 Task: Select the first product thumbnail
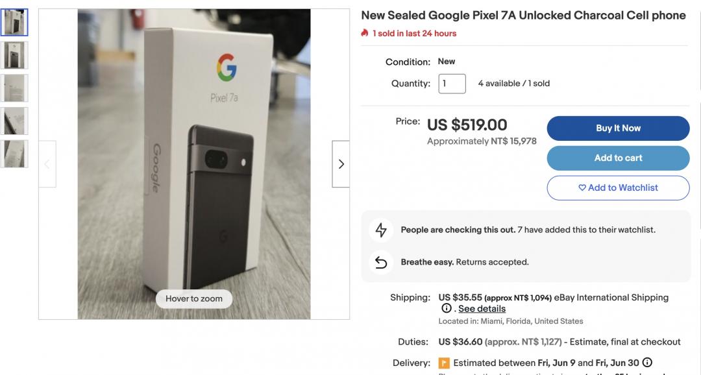(14, 23)
